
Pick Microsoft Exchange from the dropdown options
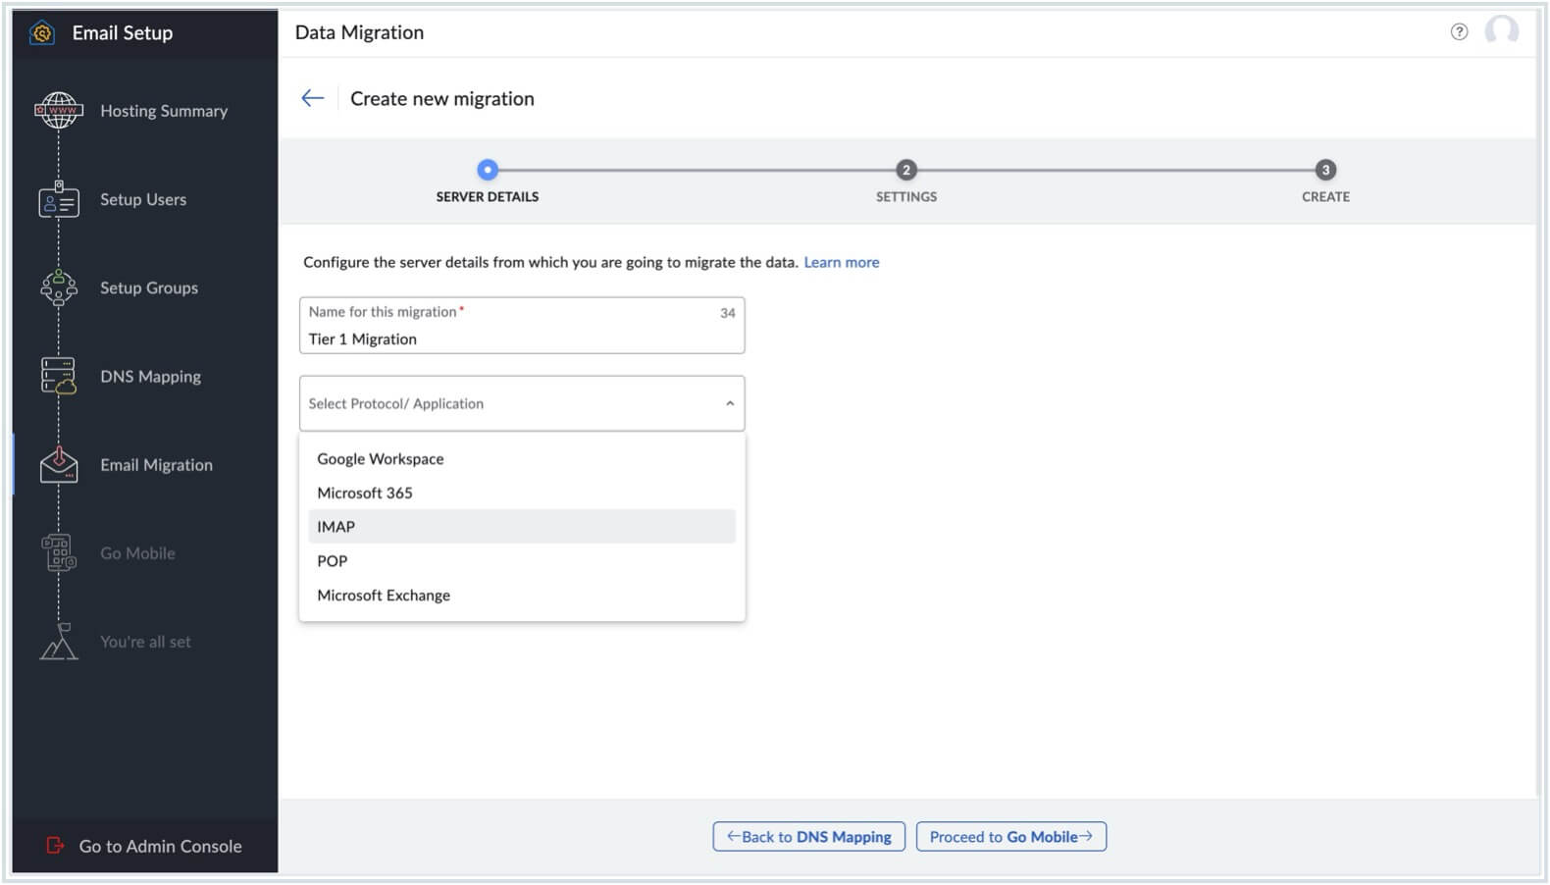(x=384, y=596)
